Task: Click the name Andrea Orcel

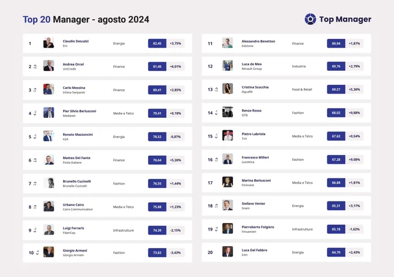Action: click(73, 64)
